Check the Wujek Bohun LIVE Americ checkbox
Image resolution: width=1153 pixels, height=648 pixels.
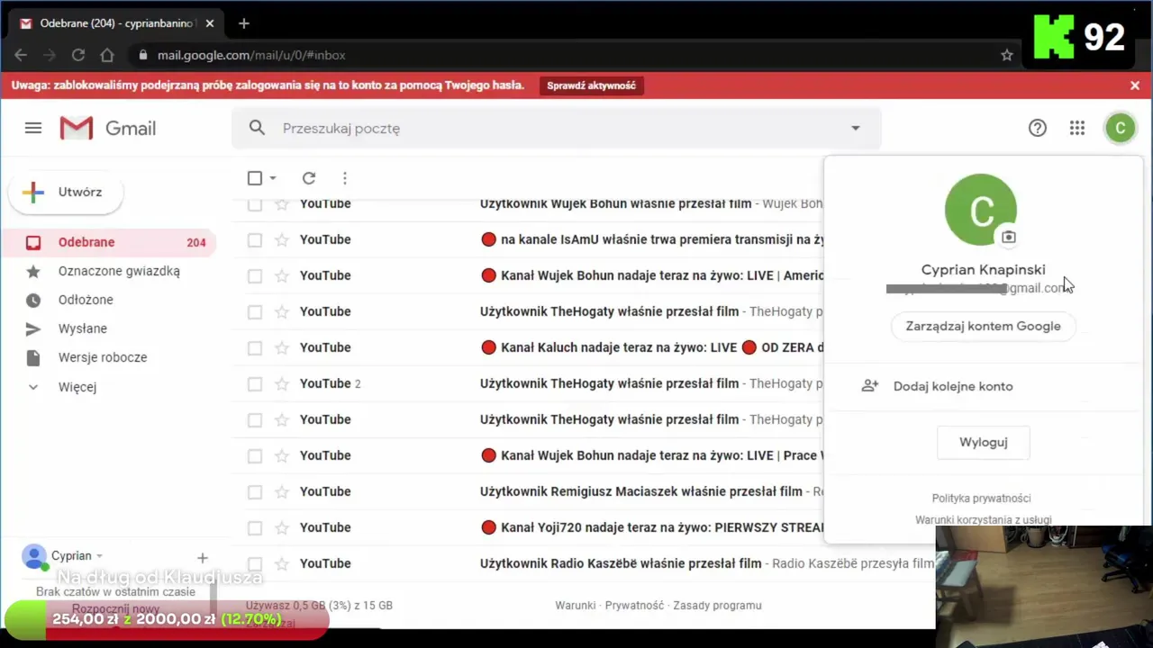[255, 275]
